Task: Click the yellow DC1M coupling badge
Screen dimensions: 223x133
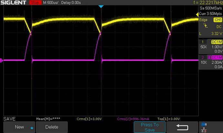Action: pos(216,42)
